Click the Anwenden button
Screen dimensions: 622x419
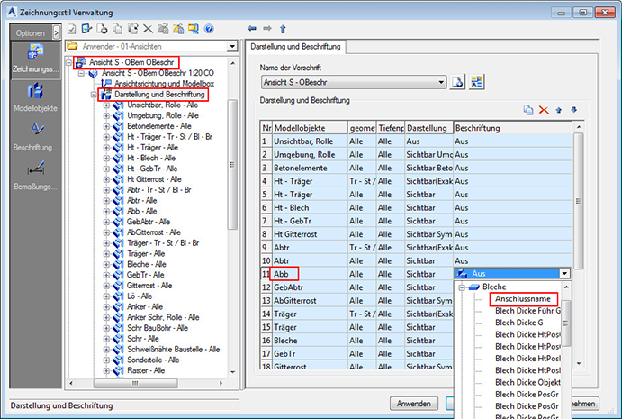click(x=414, y=404)
